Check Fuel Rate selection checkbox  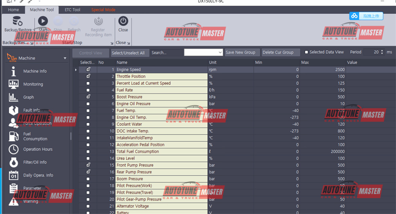click(88, 90)
